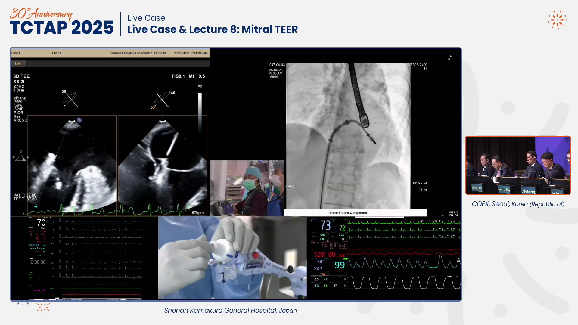
Task: Click the 'Shonan Kamakura General HP' header text
Action: (x=131, y=53)
